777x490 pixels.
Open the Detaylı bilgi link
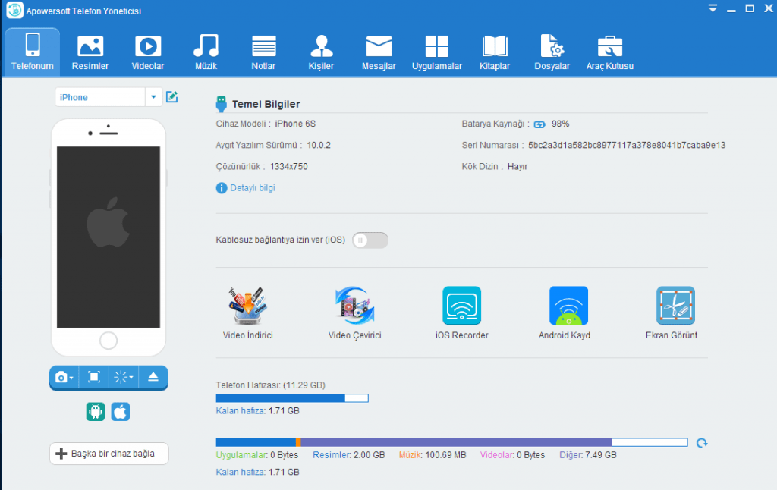252,188
